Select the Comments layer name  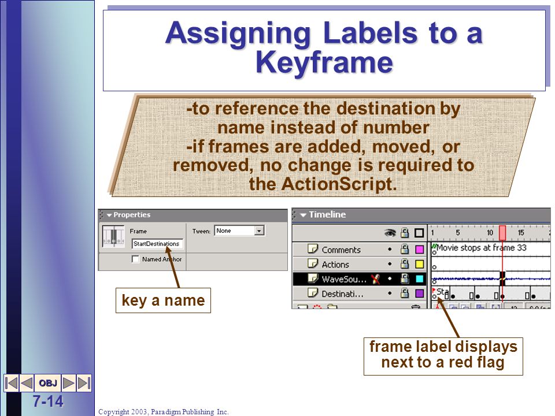click(341, 250)
